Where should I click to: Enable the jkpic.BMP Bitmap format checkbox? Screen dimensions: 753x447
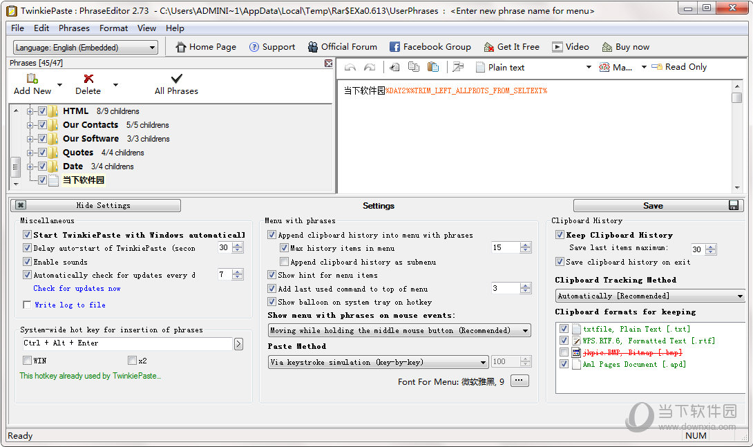click(564, 352)
